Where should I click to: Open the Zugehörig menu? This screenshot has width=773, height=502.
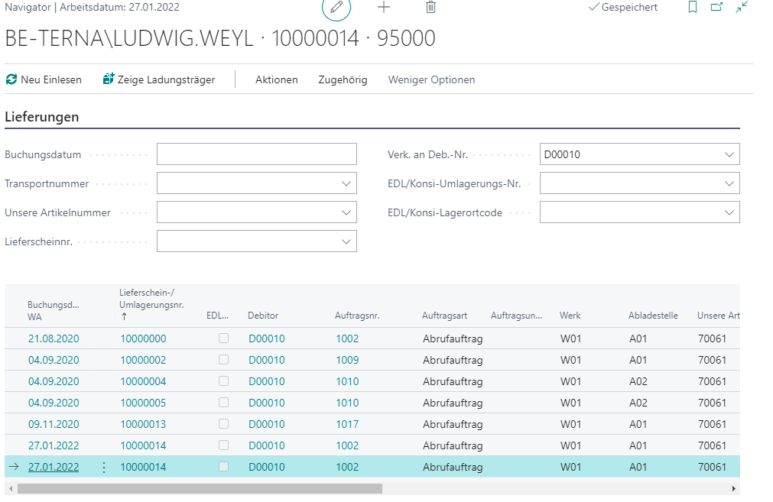pyautogui.click(x=343, y=79)
